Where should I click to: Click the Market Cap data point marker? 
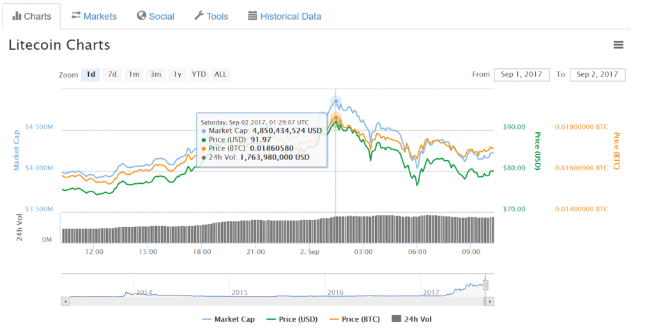[x=336, y=101]
